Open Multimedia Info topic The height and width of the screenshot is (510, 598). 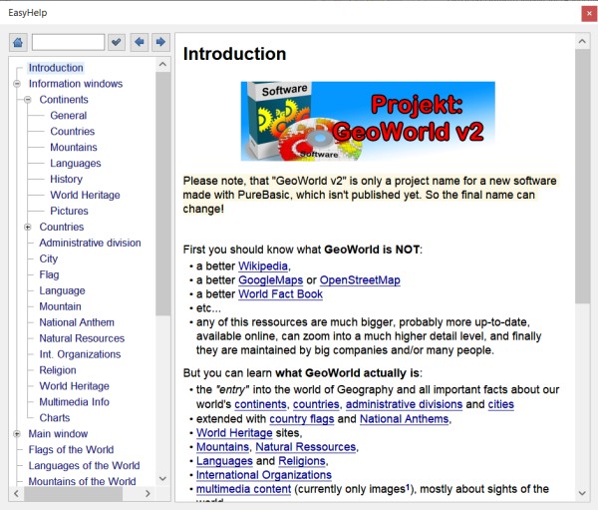click(x=75, y=402)
